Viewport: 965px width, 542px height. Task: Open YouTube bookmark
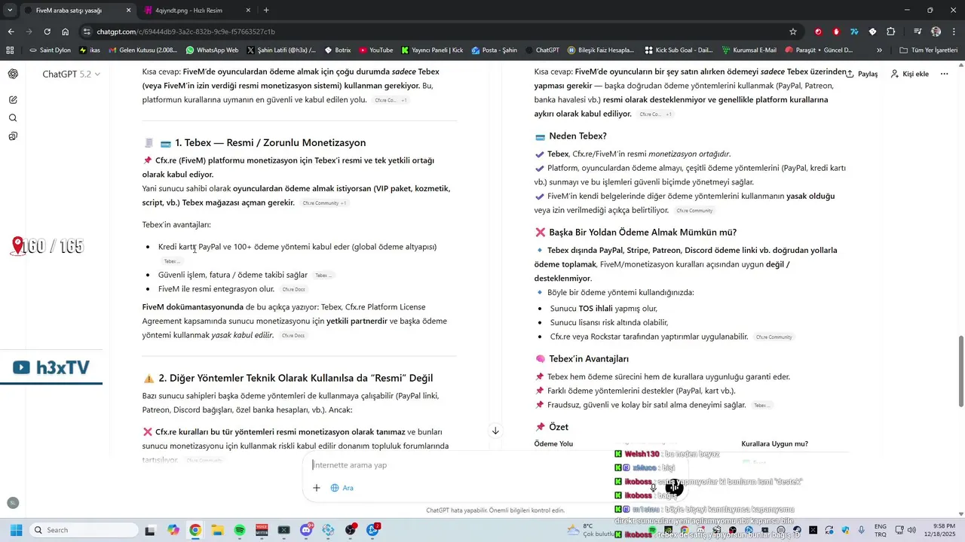tap(376, 50)
